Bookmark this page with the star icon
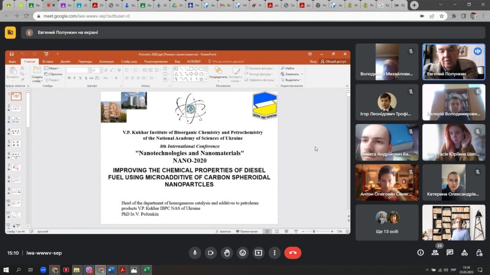 tap(441, 16)
